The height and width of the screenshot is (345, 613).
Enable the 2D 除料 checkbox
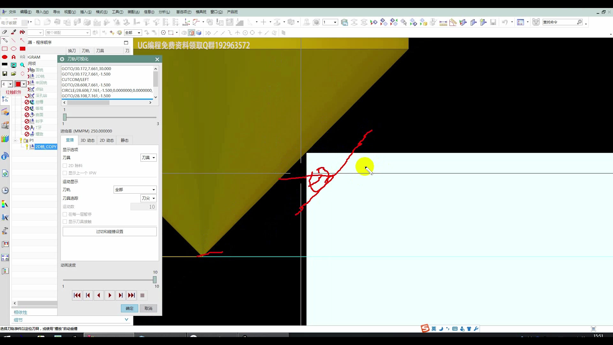tap(65, 165)
